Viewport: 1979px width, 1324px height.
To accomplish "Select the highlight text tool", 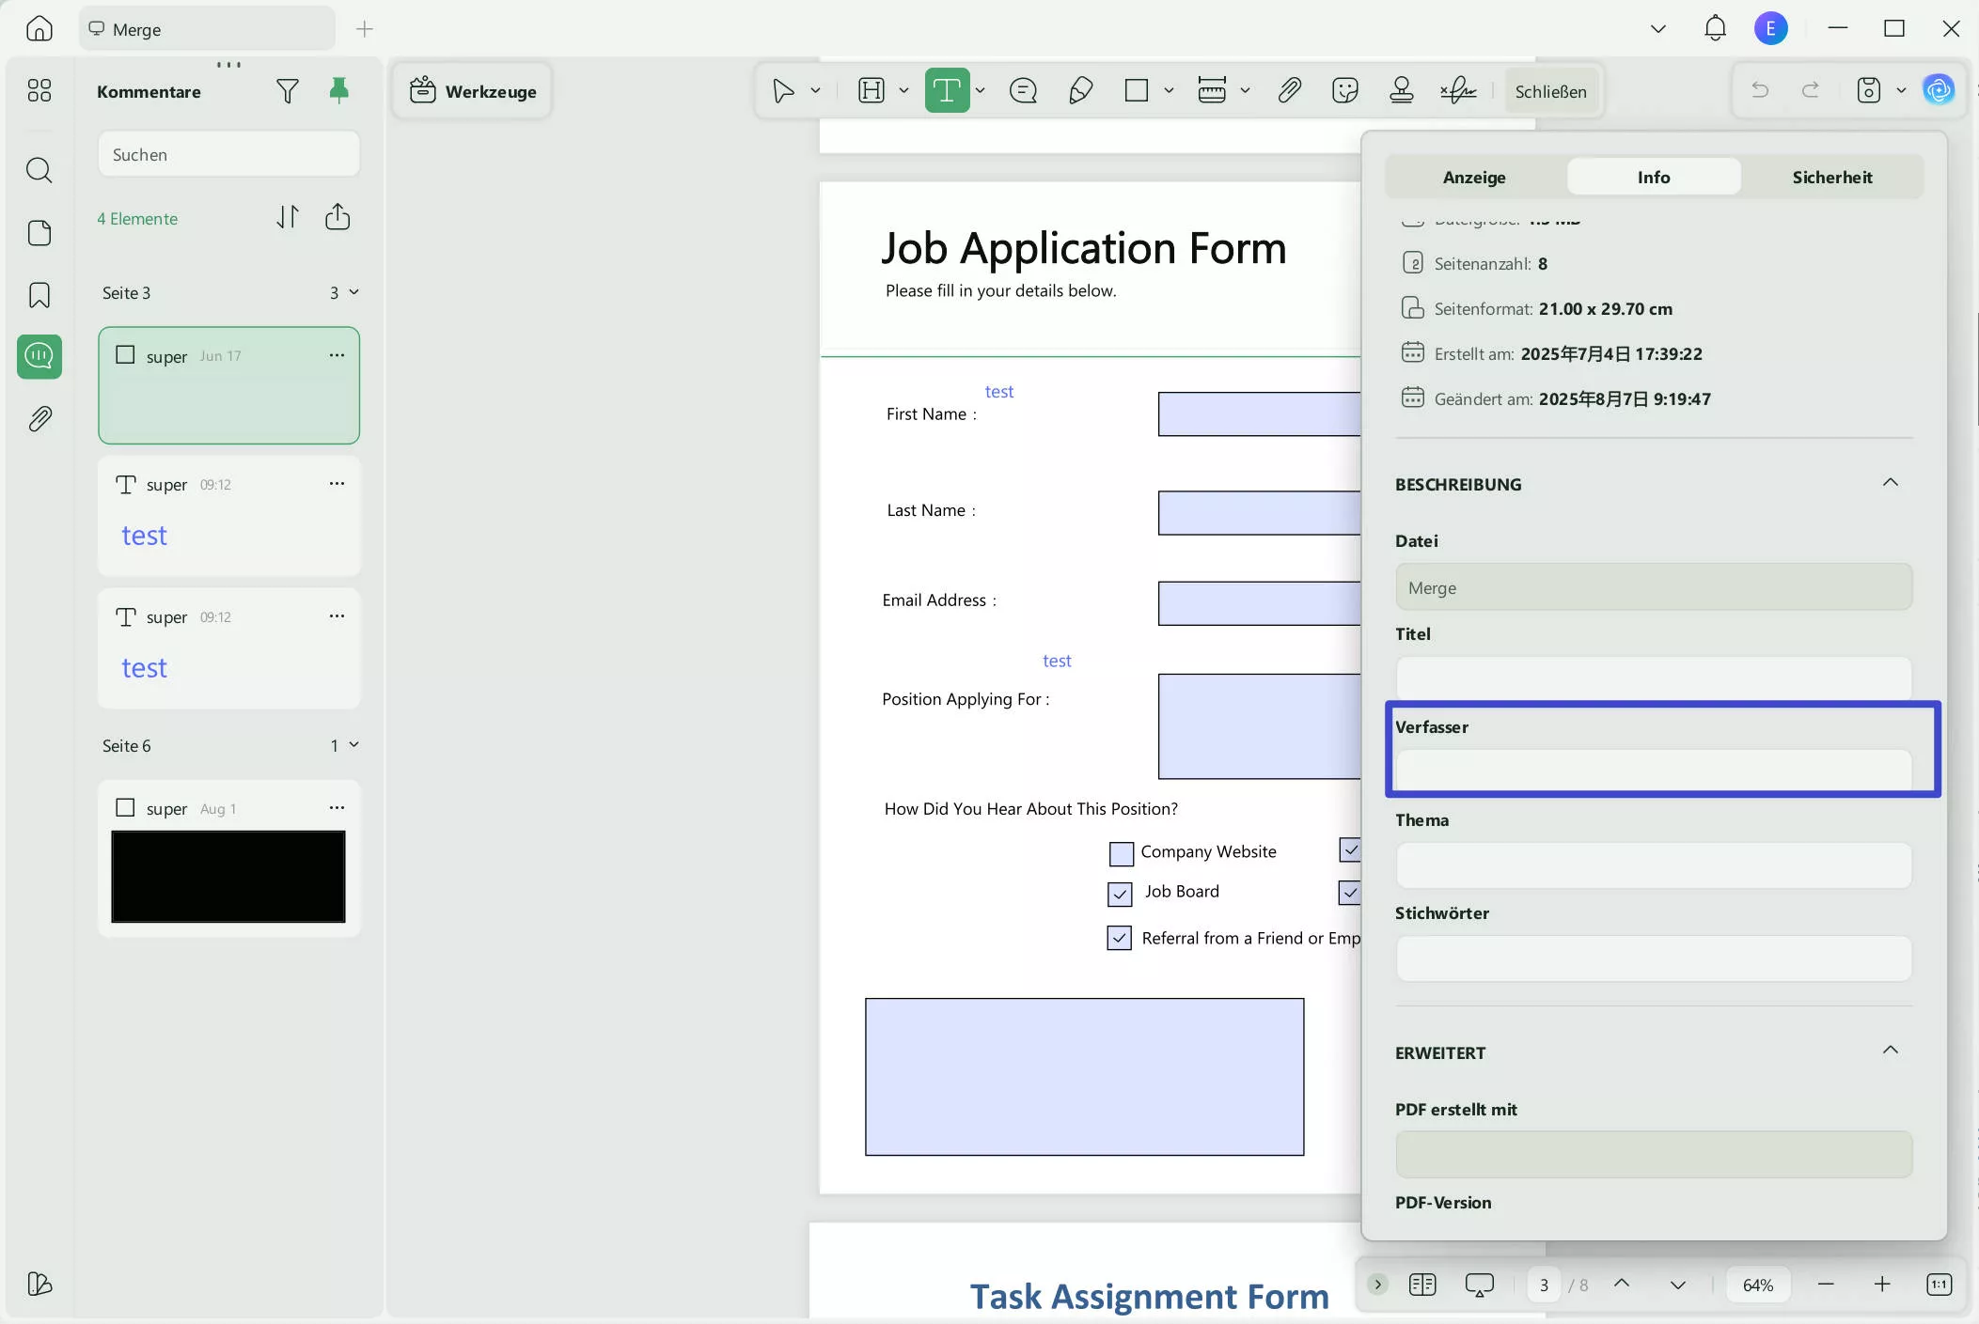I will coord(872,90).
